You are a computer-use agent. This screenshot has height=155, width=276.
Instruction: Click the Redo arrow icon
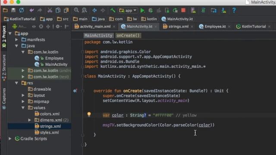(40, 10)
